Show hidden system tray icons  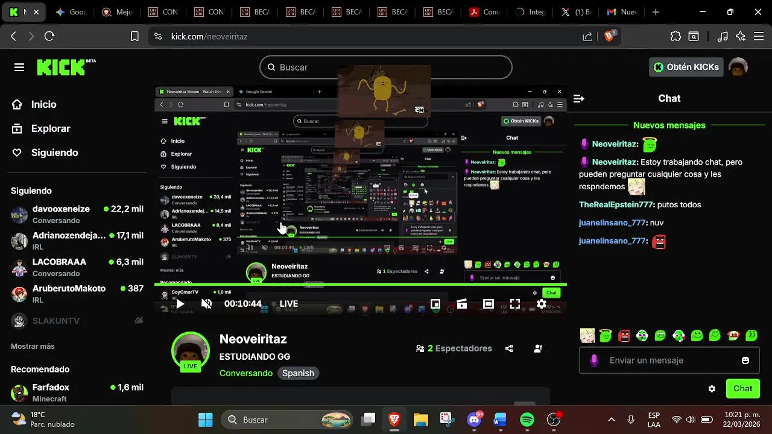point(611,420)
